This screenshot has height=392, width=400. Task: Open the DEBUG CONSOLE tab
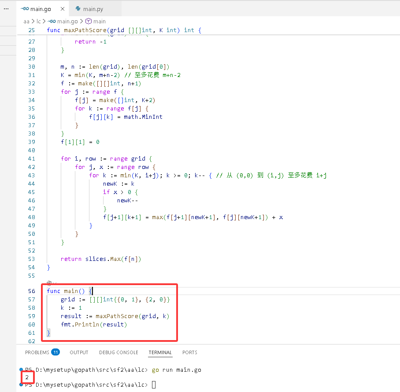(119, 352)
